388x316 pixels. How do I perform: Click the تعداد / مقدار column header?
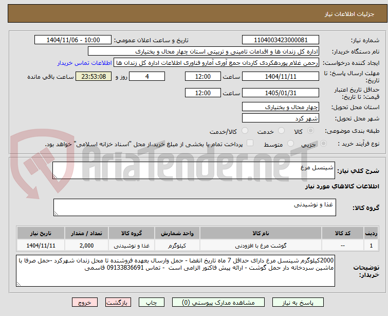[86, 233]
